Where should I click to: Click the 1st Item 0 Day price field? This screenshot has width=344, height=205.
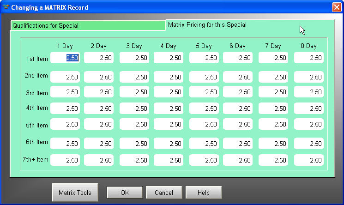[x=308, y=58]
